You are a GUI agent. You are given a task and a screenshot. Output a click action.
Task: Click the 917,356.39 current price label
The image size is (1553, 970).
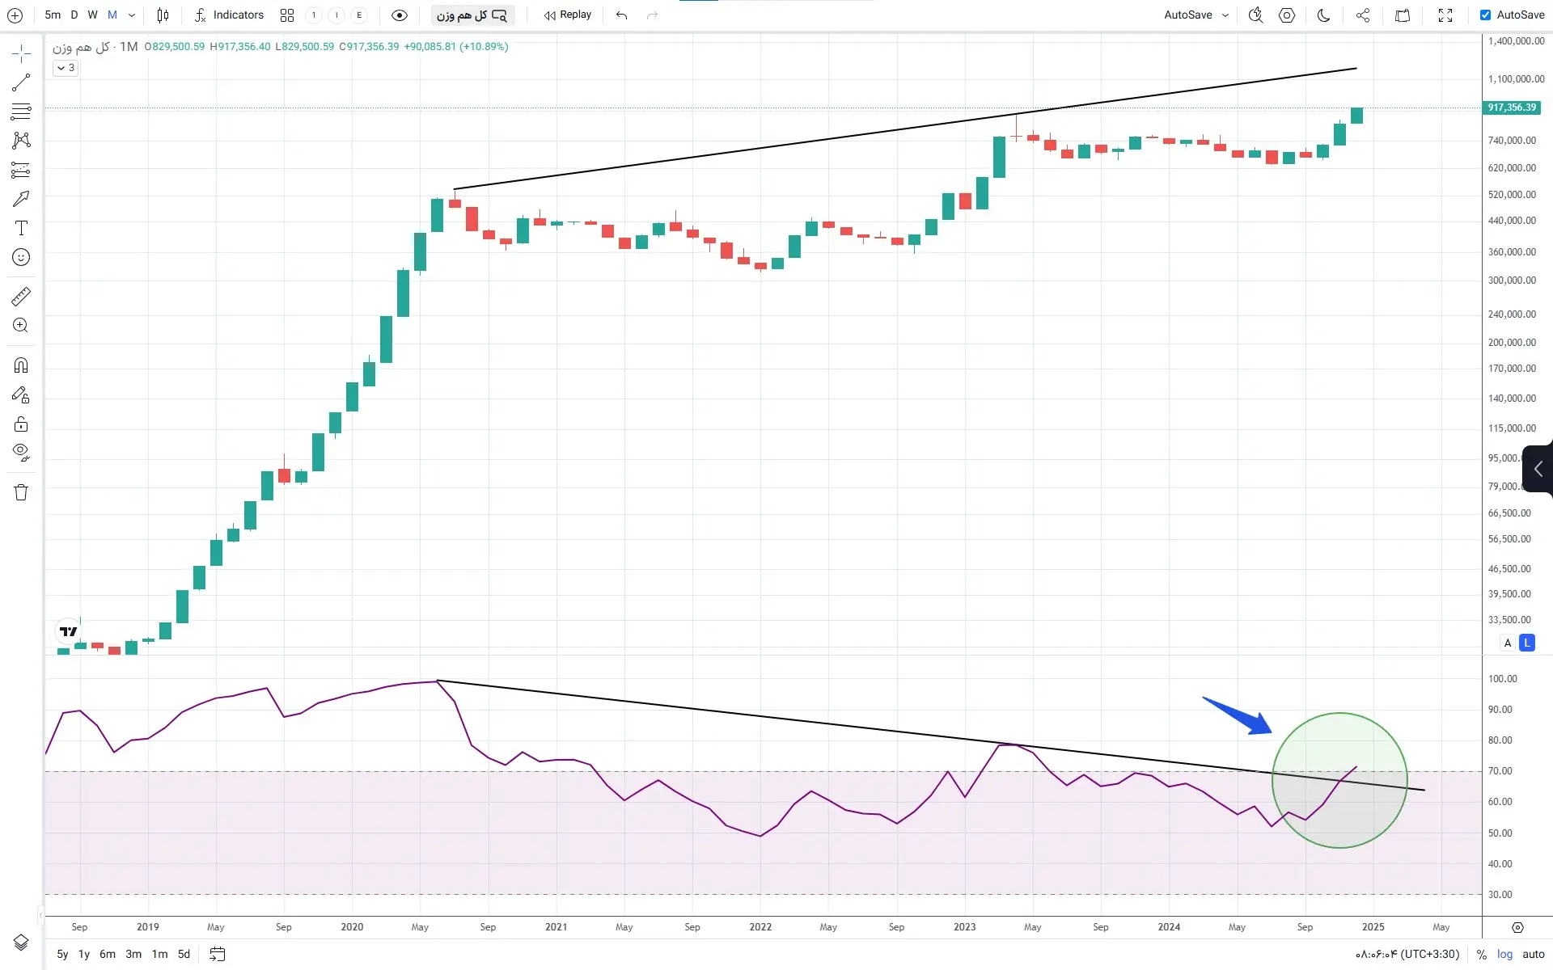[1512, 108]
